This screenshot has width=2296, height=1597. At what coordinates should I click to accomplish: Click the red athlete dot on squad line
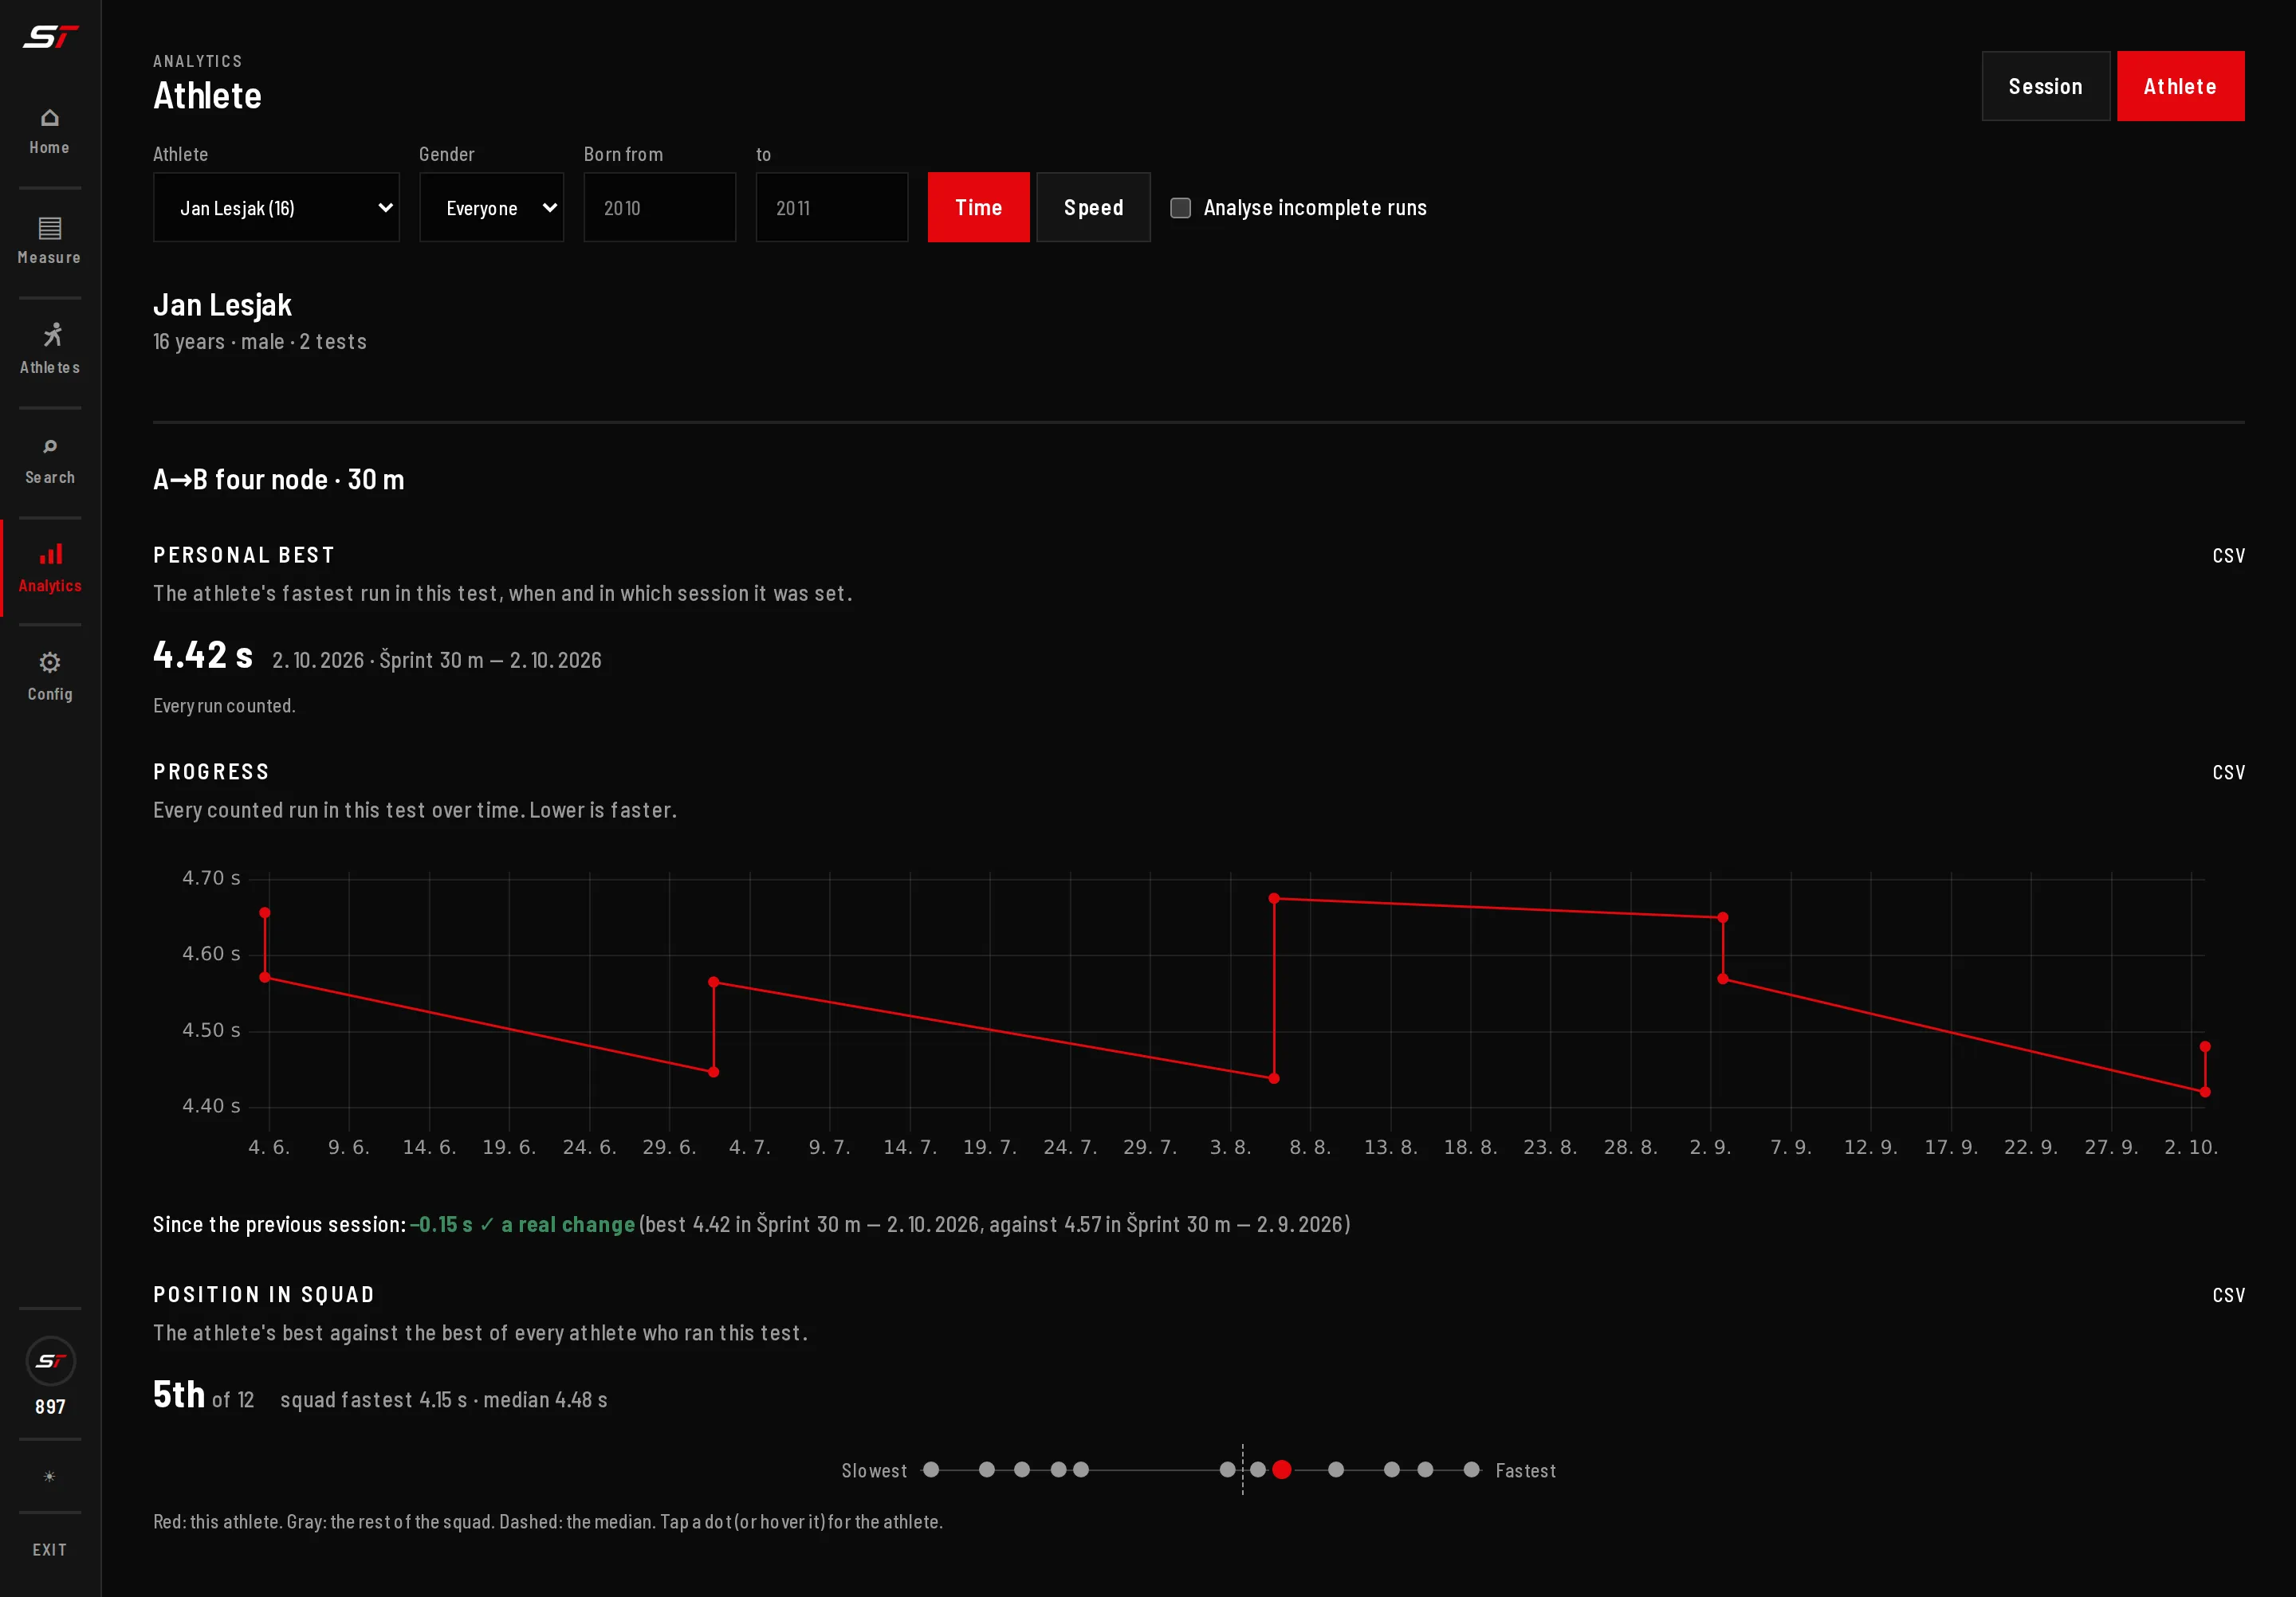1281,1469
